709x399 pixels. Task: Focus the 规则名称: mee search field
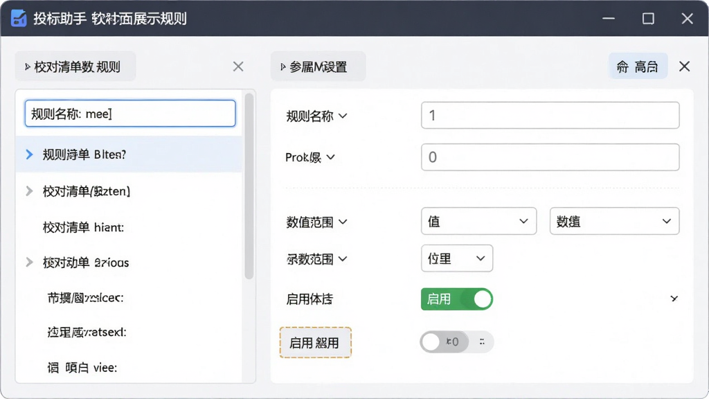[x=130, y=114]
